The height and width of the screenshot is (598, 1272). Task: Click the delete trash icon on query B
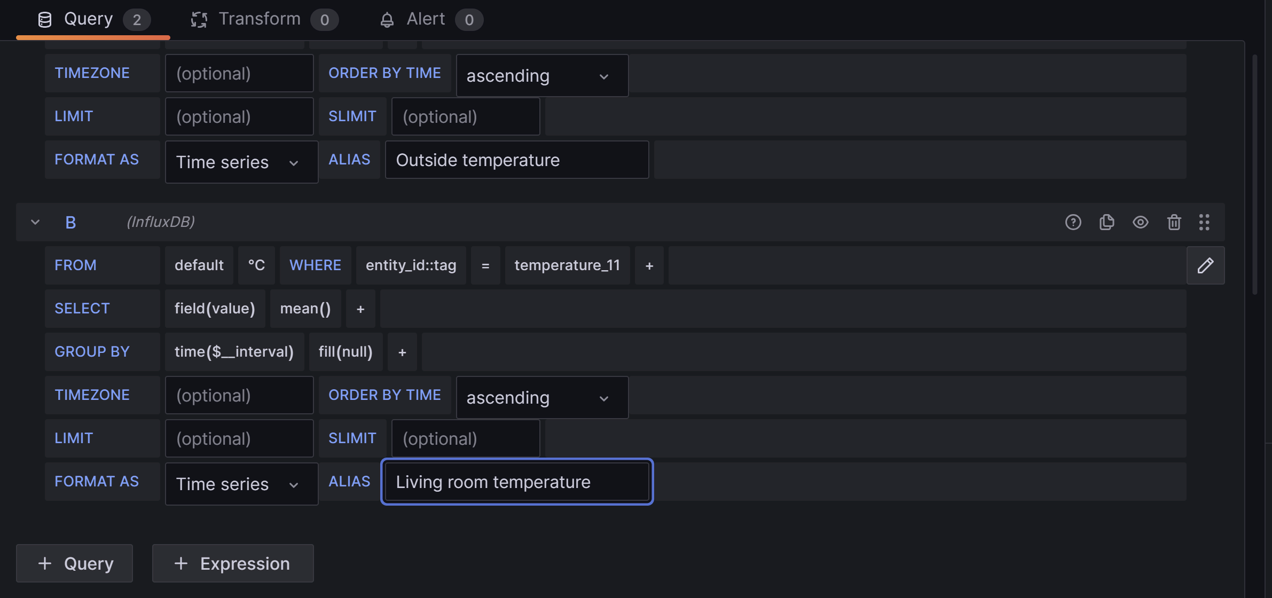(x=1174, y=222)
